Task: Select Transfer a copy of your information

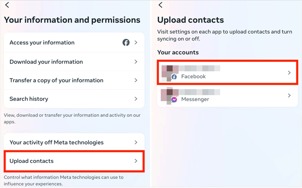Action: (x=56, y=80)
